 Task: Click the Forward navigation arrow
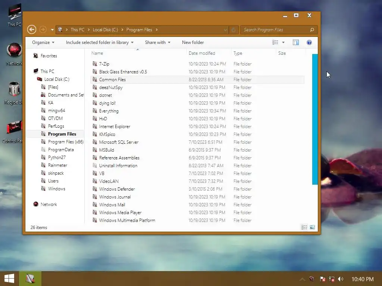[43, 30]
